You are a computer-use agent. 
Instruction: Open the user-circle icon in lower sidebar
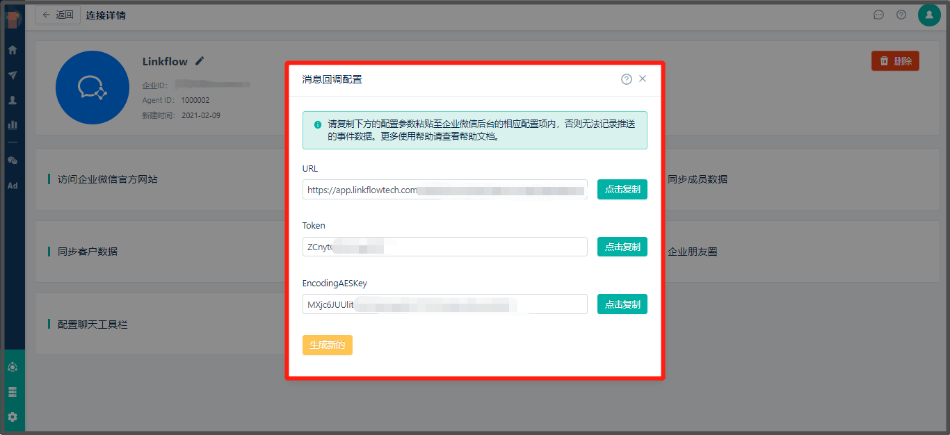13,367
